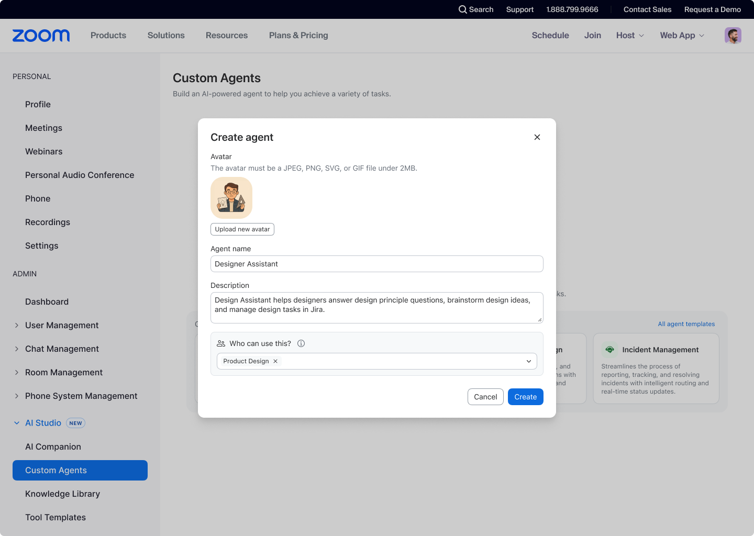The image size is (754, 536).
Task: Click the Create button
Action: click(525, 397)
